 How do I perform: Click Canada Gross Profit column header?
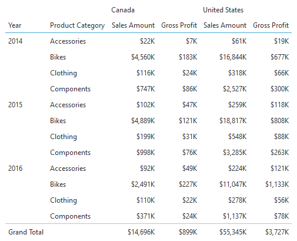click(179, 25)
